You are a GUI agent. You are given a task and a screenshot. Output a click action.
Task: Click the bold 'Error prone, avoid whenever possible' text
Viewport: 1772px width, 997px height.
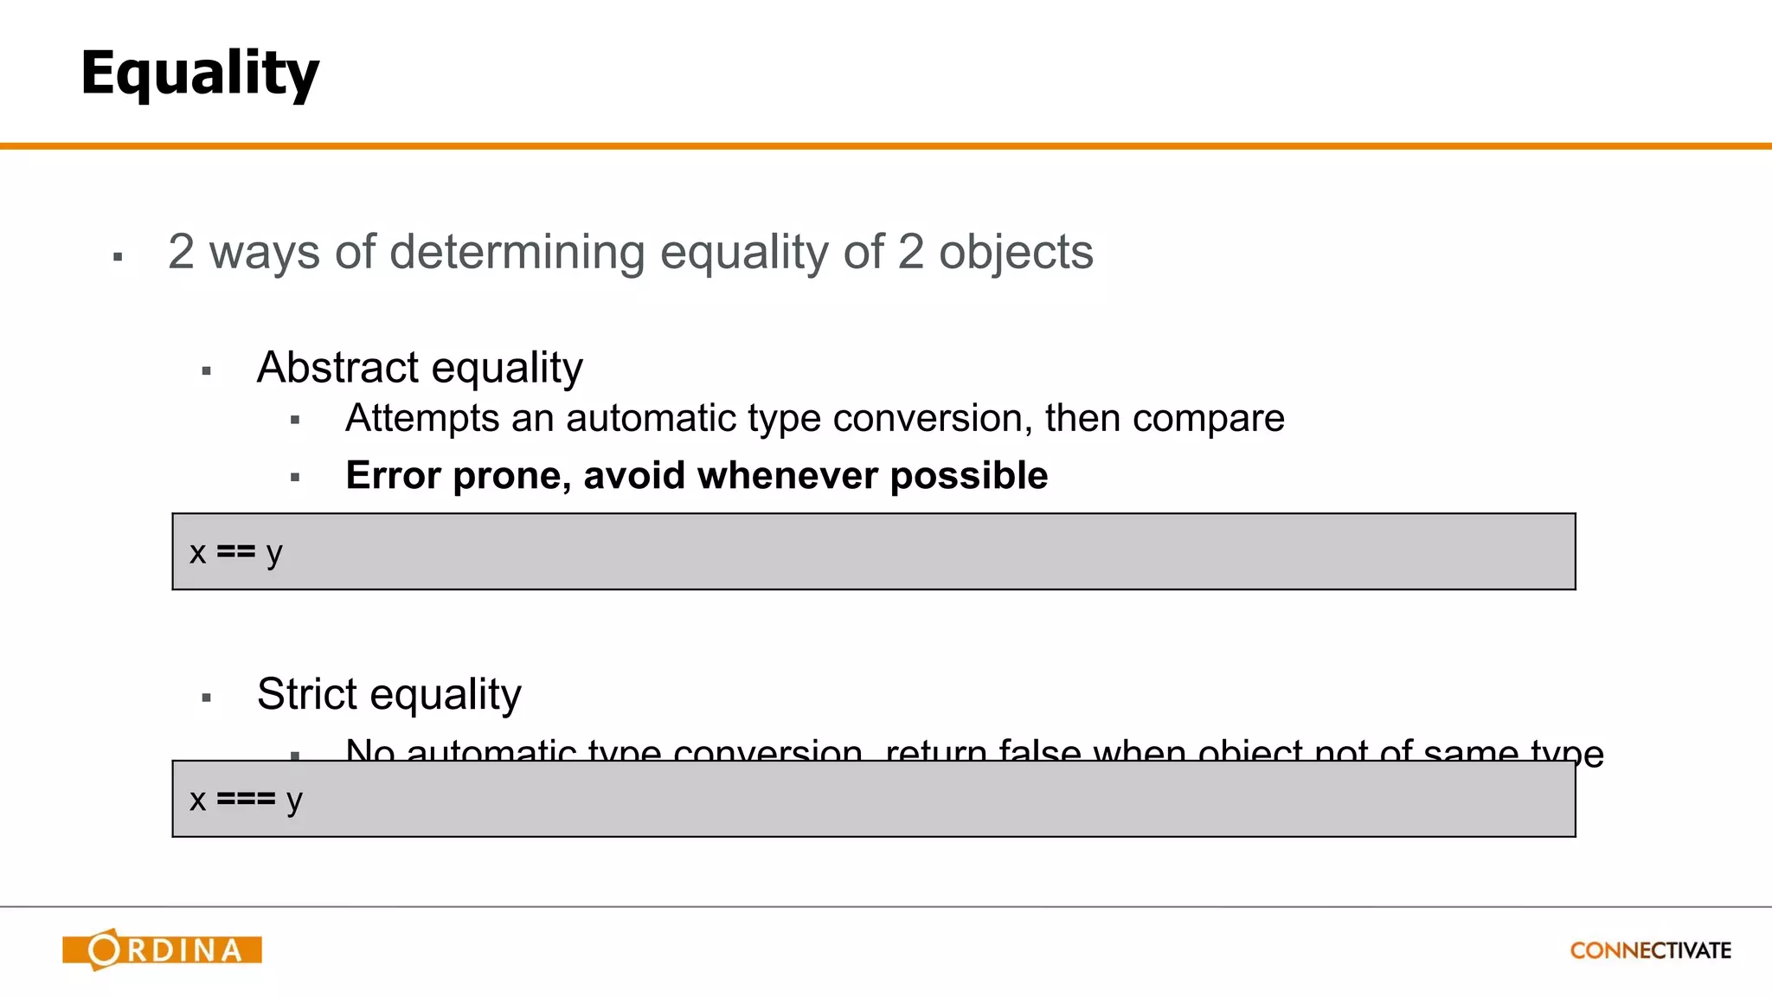coord(697,476)
